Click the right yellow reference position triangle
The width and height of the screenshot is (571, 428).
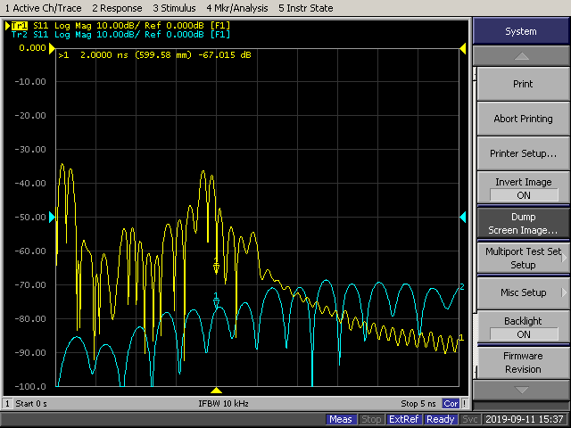point(463,48)
